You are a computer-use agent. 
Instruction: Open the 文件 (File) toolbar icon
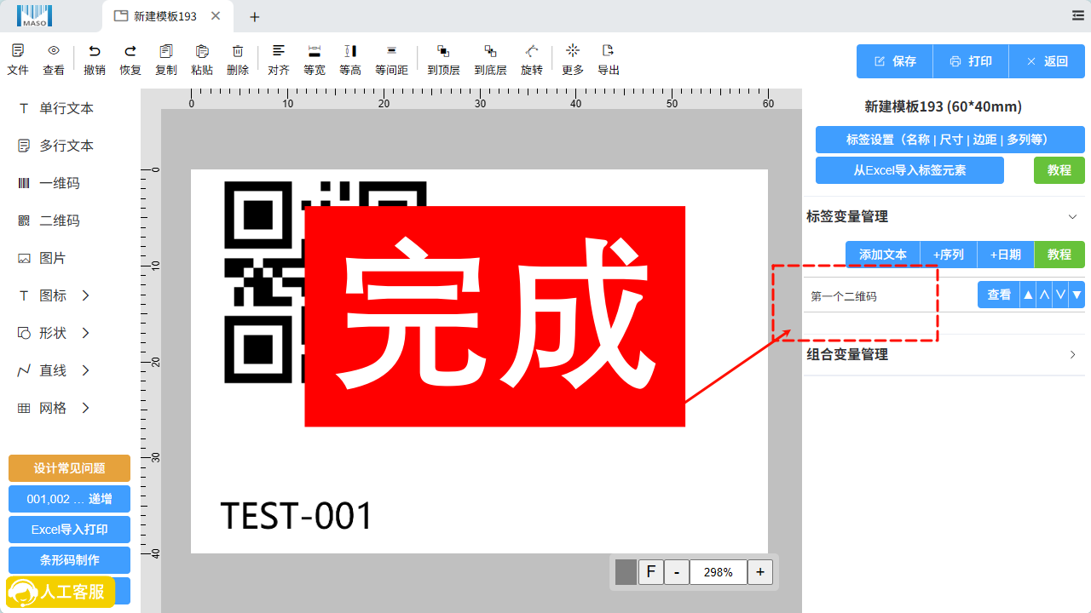[18, 60]
